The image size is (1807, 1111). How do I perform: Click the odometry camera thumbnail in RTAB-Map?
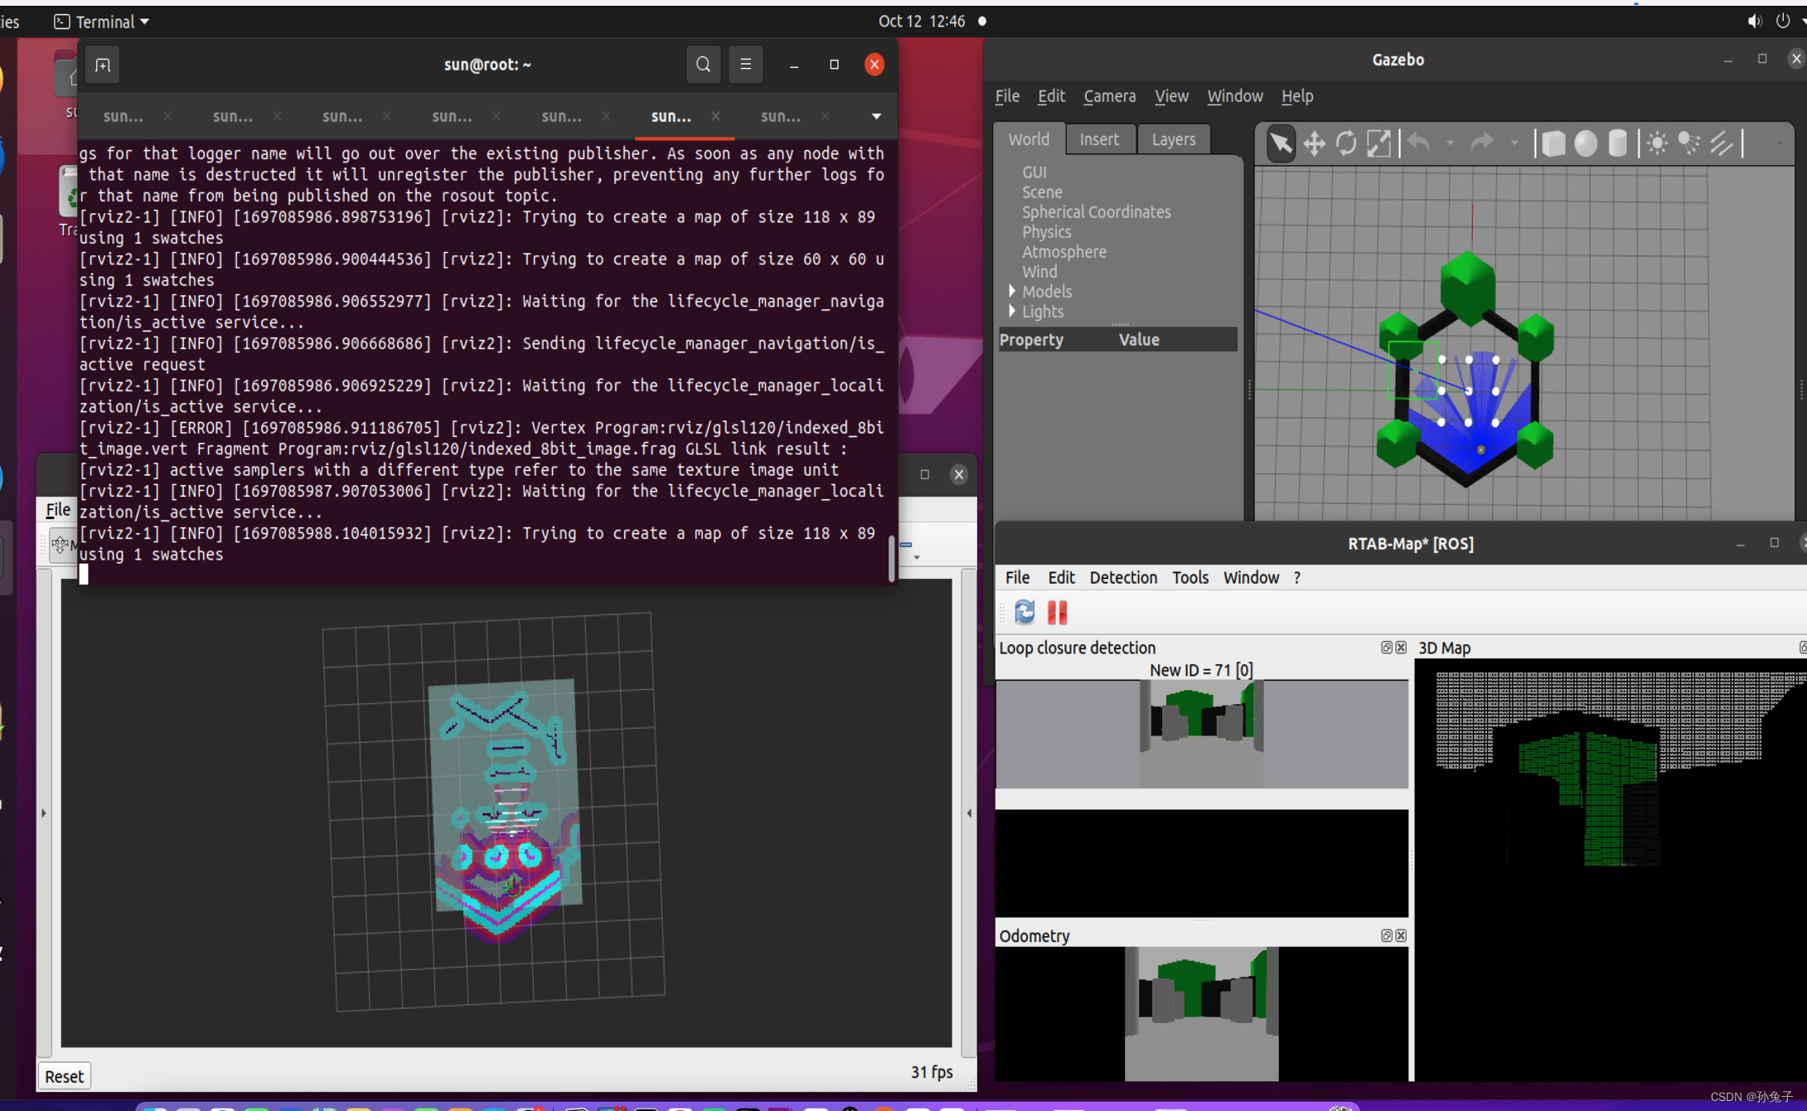click(1200, 1020)
